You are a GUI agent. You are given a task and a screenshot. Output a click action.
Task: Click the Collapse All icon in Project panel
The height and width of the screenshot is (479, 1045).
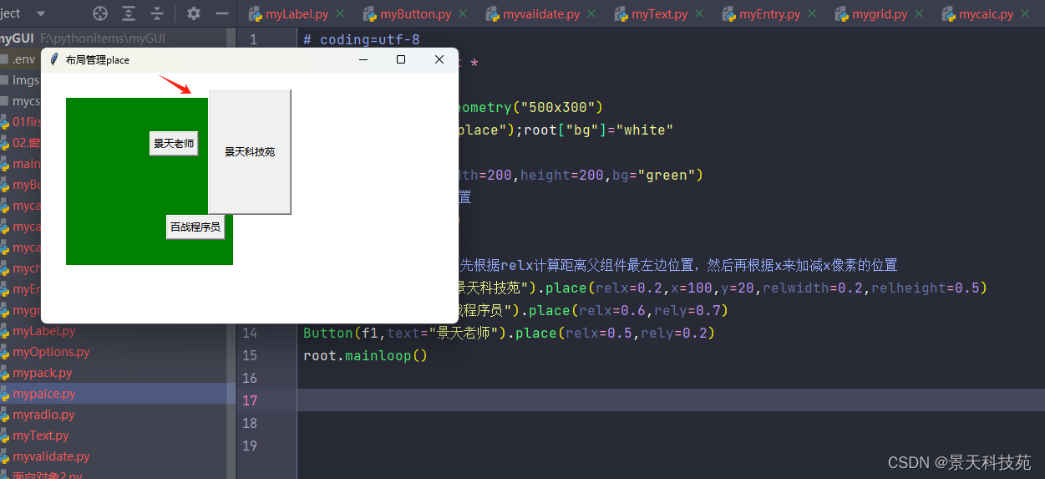157,13
